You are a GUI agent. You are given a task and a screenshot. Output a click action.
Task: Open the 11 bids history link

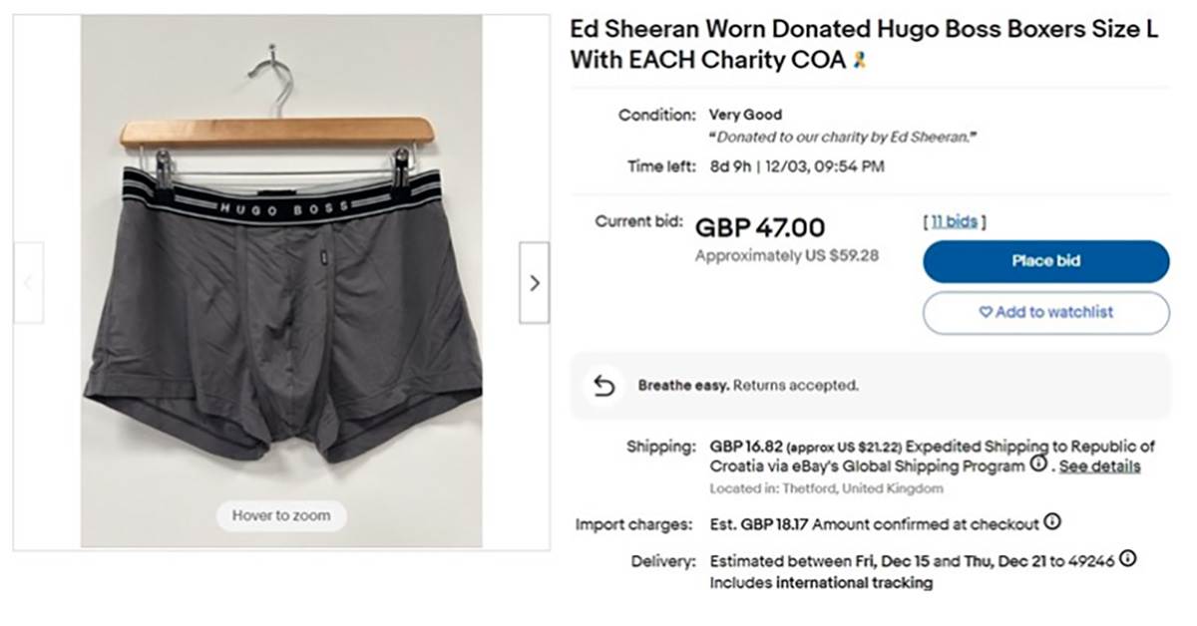point(954,222)
